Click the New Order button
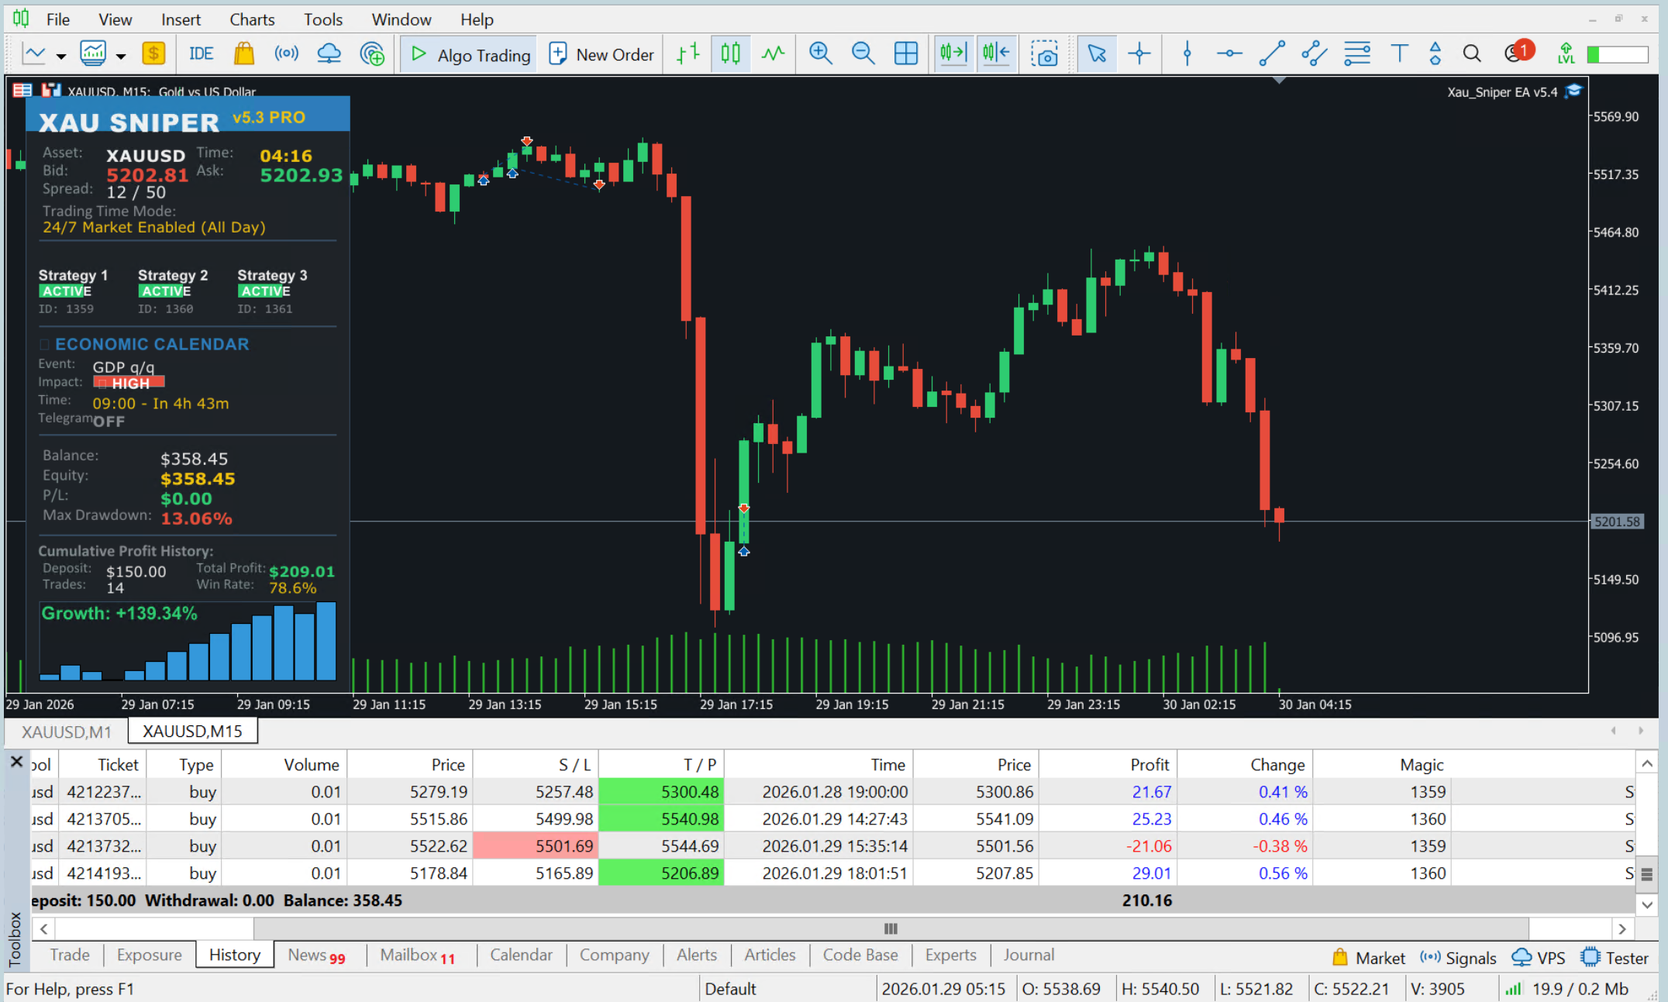The width and height of the screenshot is (1668, 1002). pos(601,54)
